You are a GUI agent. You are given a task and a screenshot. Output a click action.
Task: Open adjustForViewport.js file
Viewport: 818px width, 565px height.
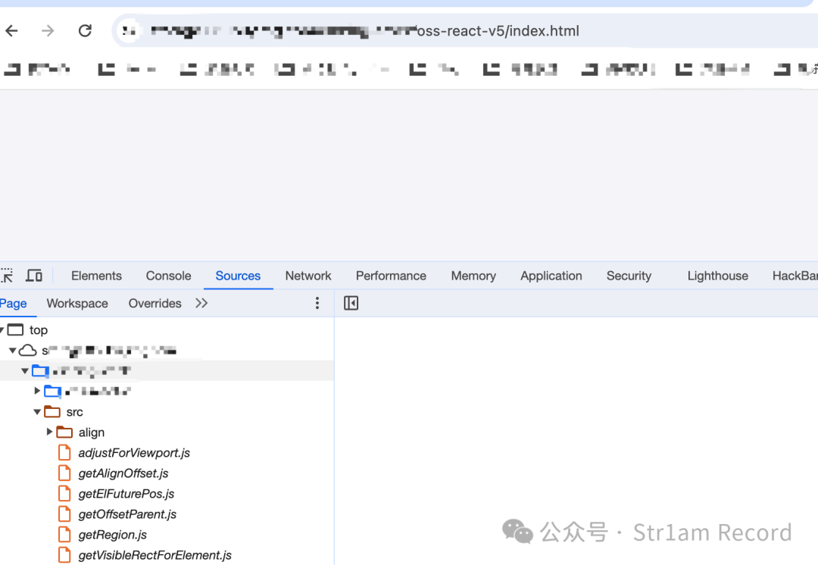134,453
